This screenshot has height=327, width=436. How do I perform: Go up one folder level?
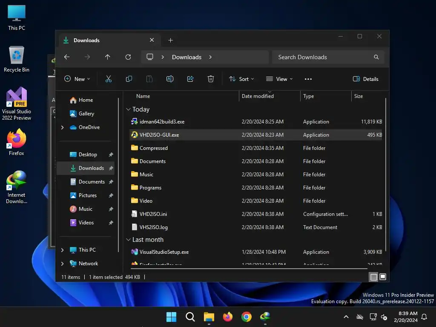point(108,57)
